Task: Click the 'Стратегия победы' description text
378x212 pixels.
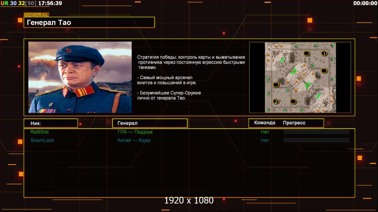Action: click(x=191, y=62)
